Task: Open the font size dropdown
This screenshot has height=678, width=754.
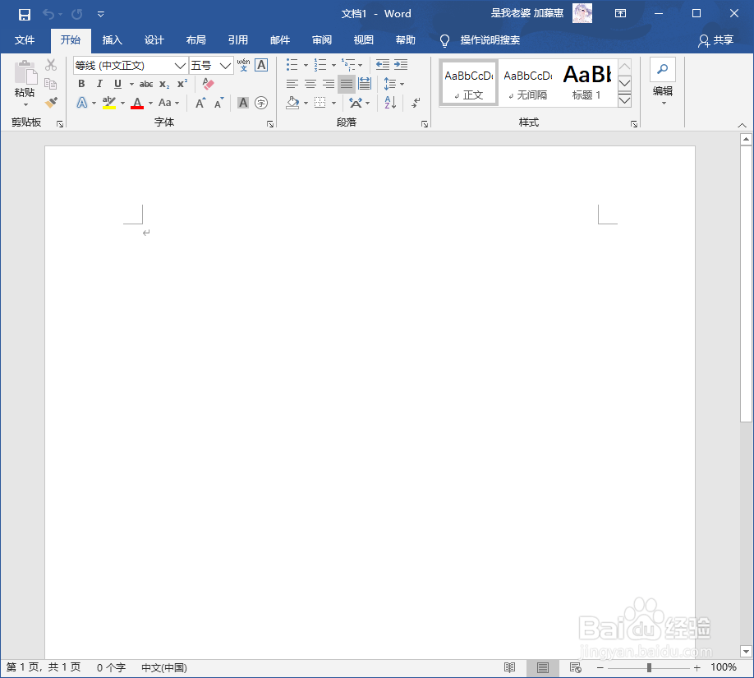Action: [x=225, y=65]
